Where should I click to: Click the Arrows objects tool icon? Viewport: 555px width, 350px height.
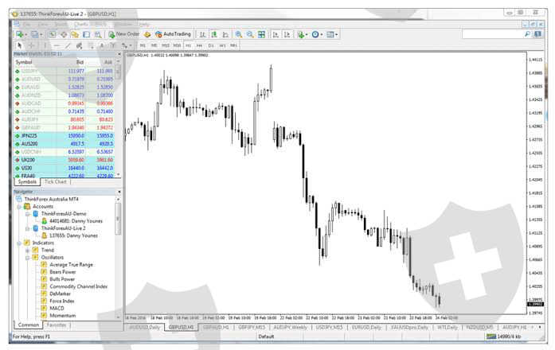click(x=124, y=45)
